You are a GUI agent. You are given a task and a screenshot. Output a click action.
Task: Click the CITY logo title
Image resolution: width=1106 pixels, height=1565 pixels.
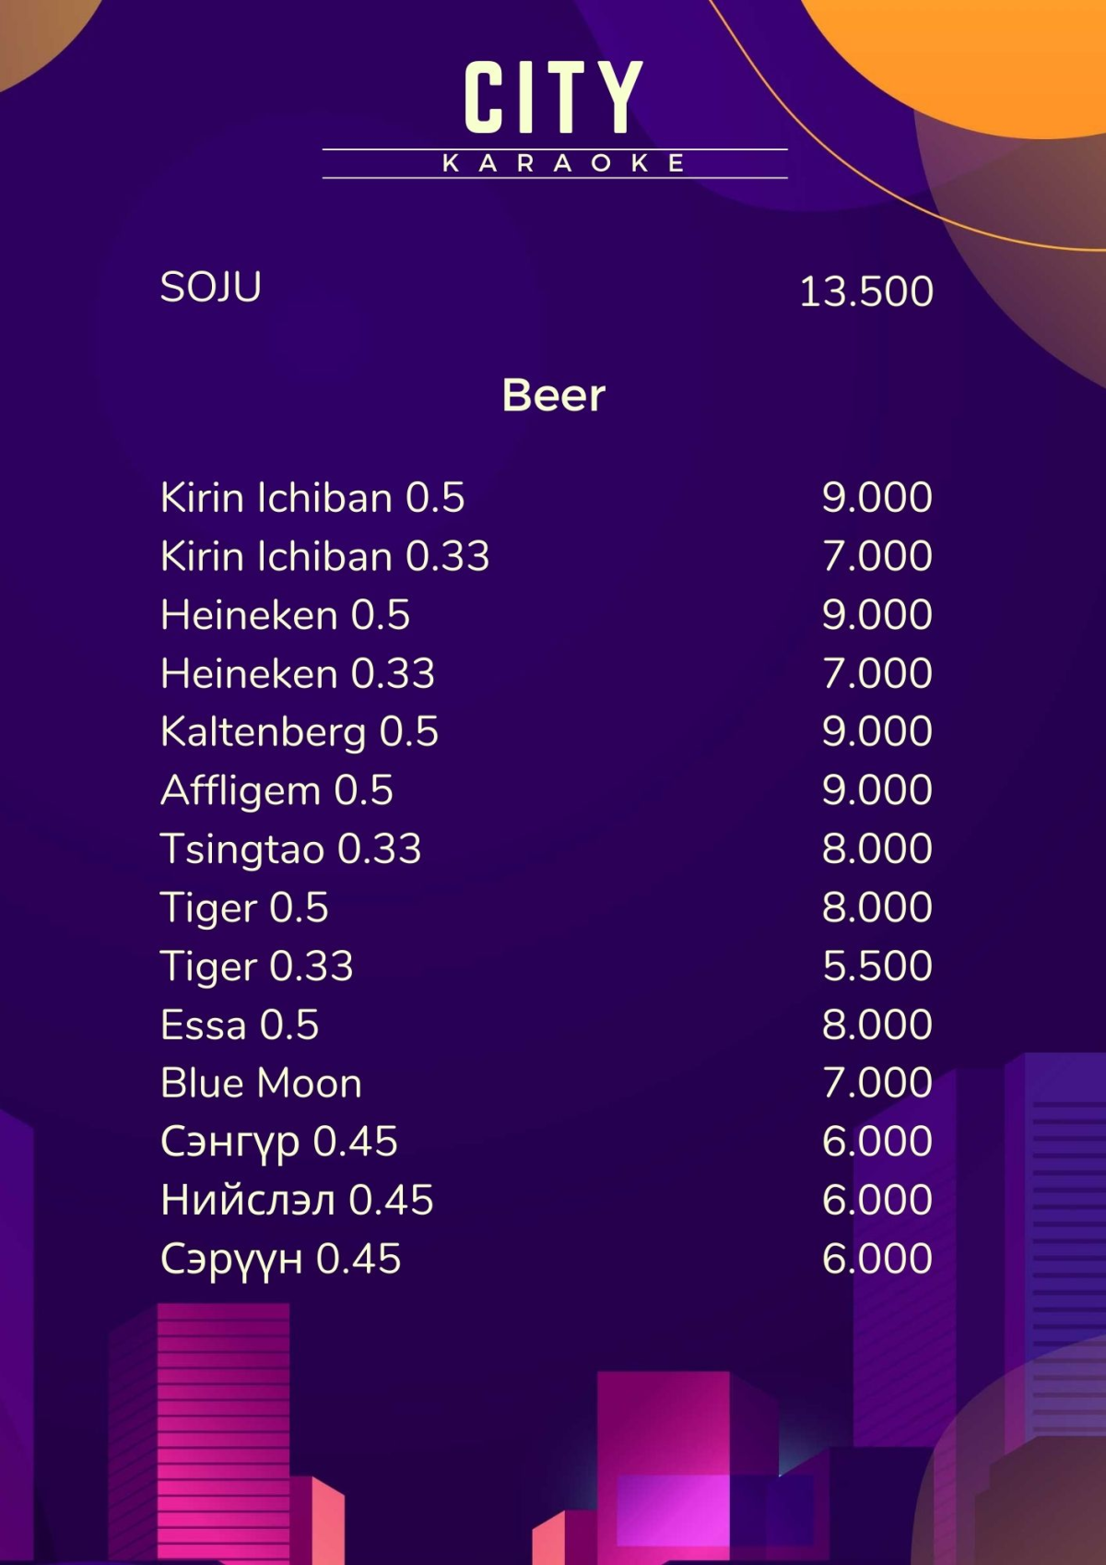553,98
